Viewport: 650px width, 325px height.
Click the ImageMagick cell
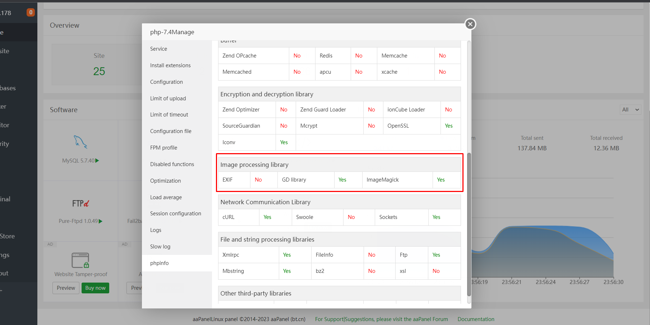397,180
